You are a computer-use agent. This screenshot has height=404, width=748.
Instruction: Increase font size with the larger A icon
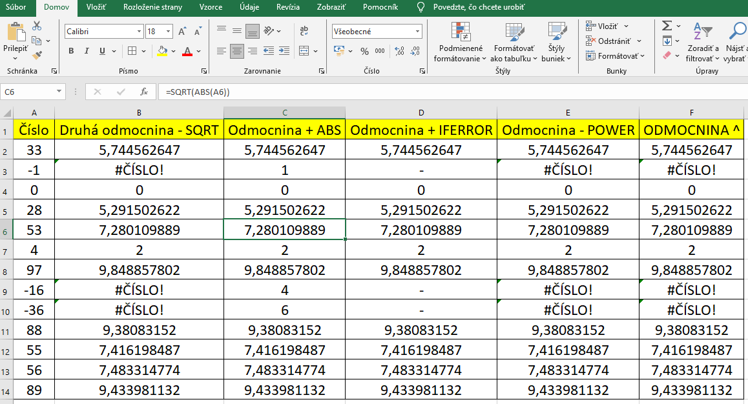tap(182, 32)
